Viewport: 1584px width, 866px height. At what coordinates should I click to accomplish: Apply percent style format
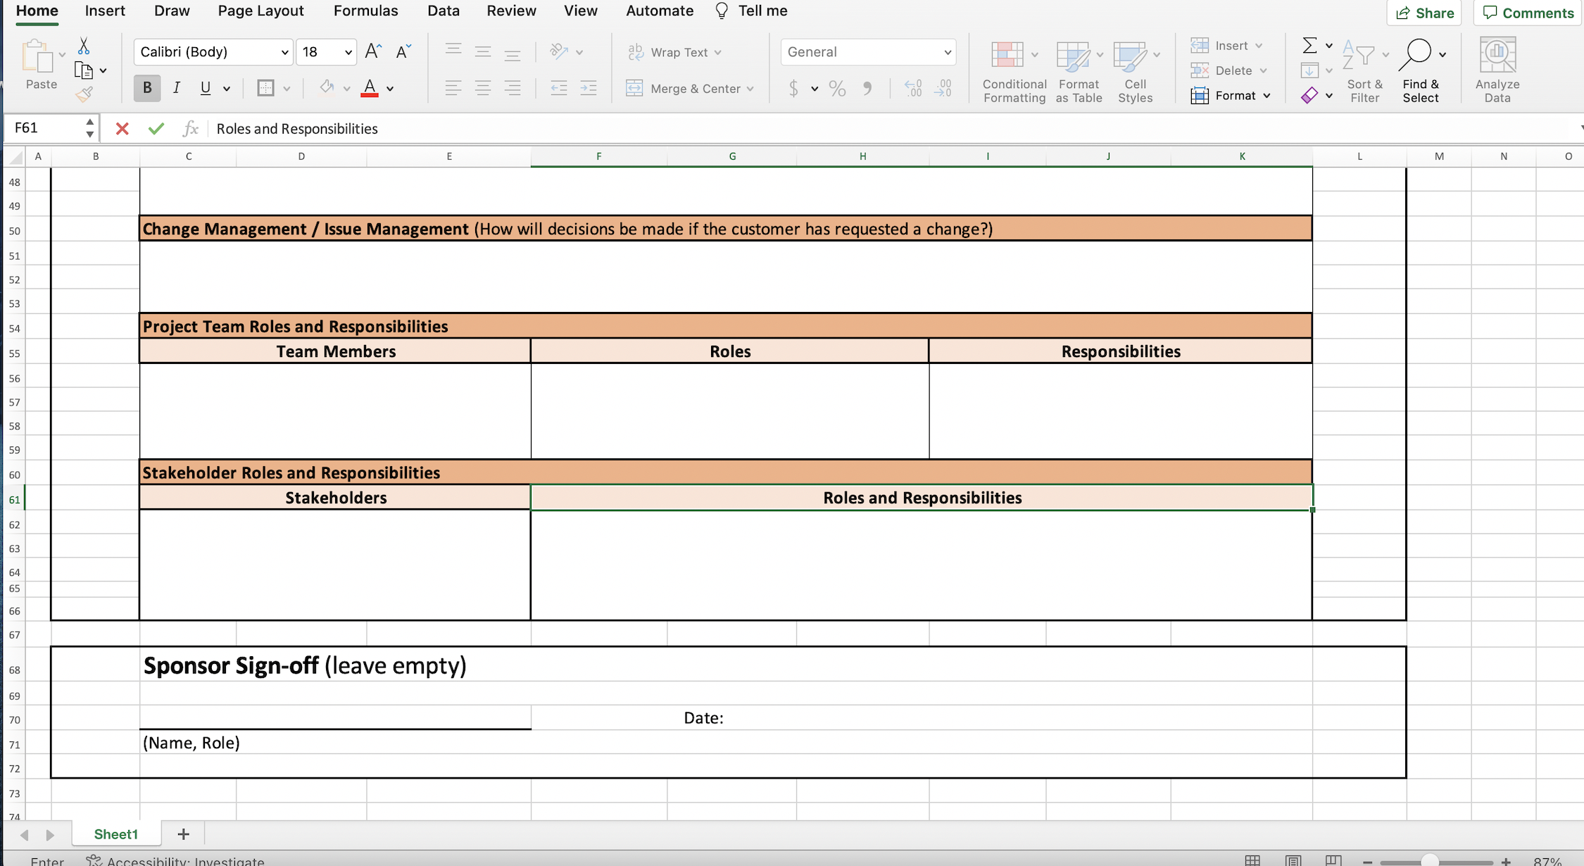coord(837,88)
